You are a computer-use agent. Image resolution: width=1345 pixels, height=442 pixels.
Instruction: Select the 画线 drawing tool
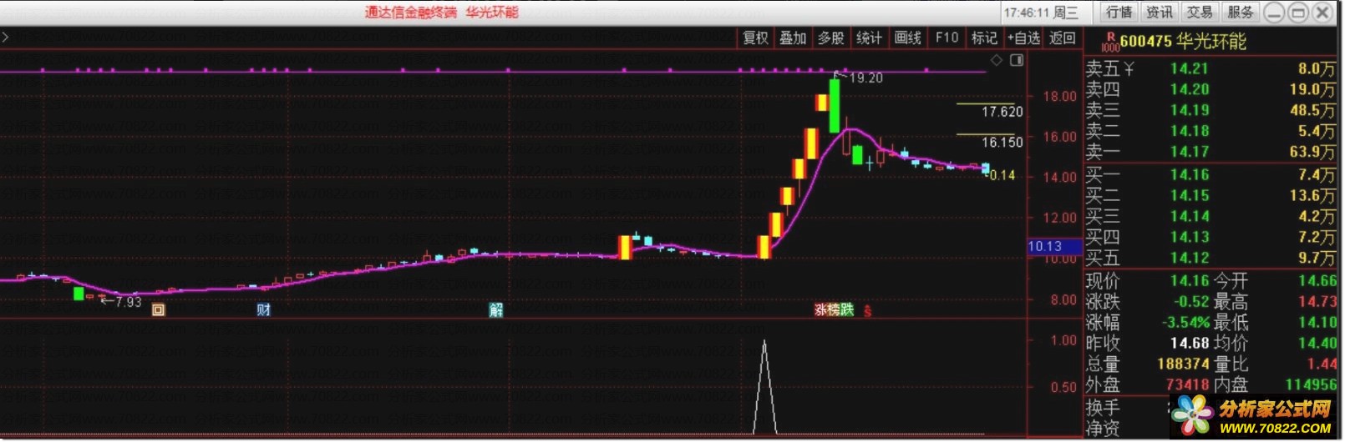pos(907,38)
